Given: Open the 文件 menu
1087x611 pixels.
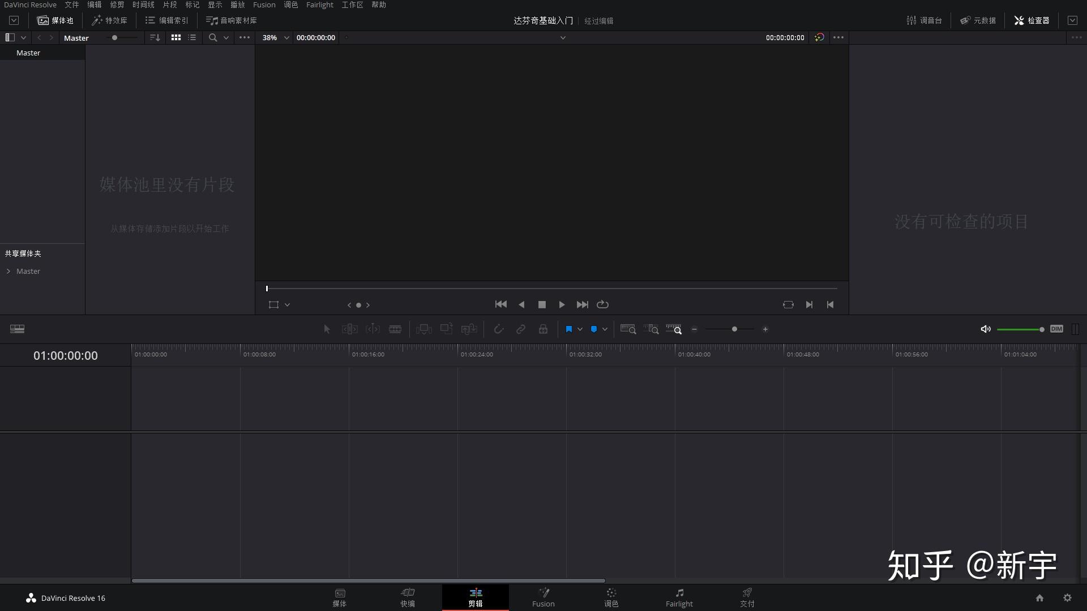Looking at the screenshot, I should pyautogui.click(x=72, y=5).
